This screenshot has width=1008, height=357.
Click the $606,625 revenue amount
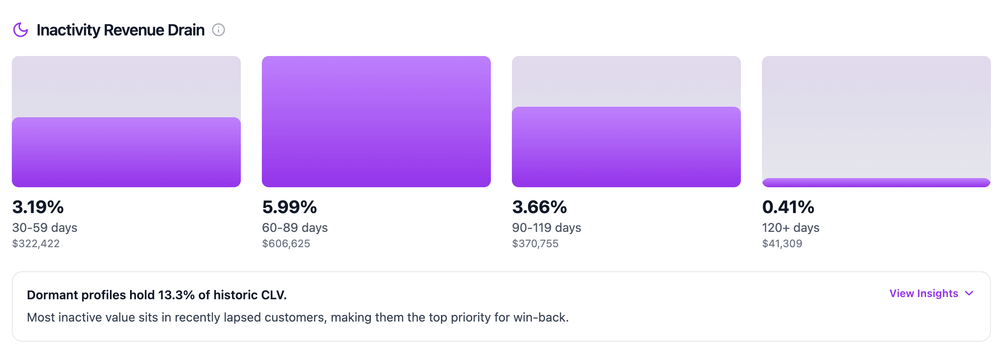pyautogui.click(x=286, y=244)
